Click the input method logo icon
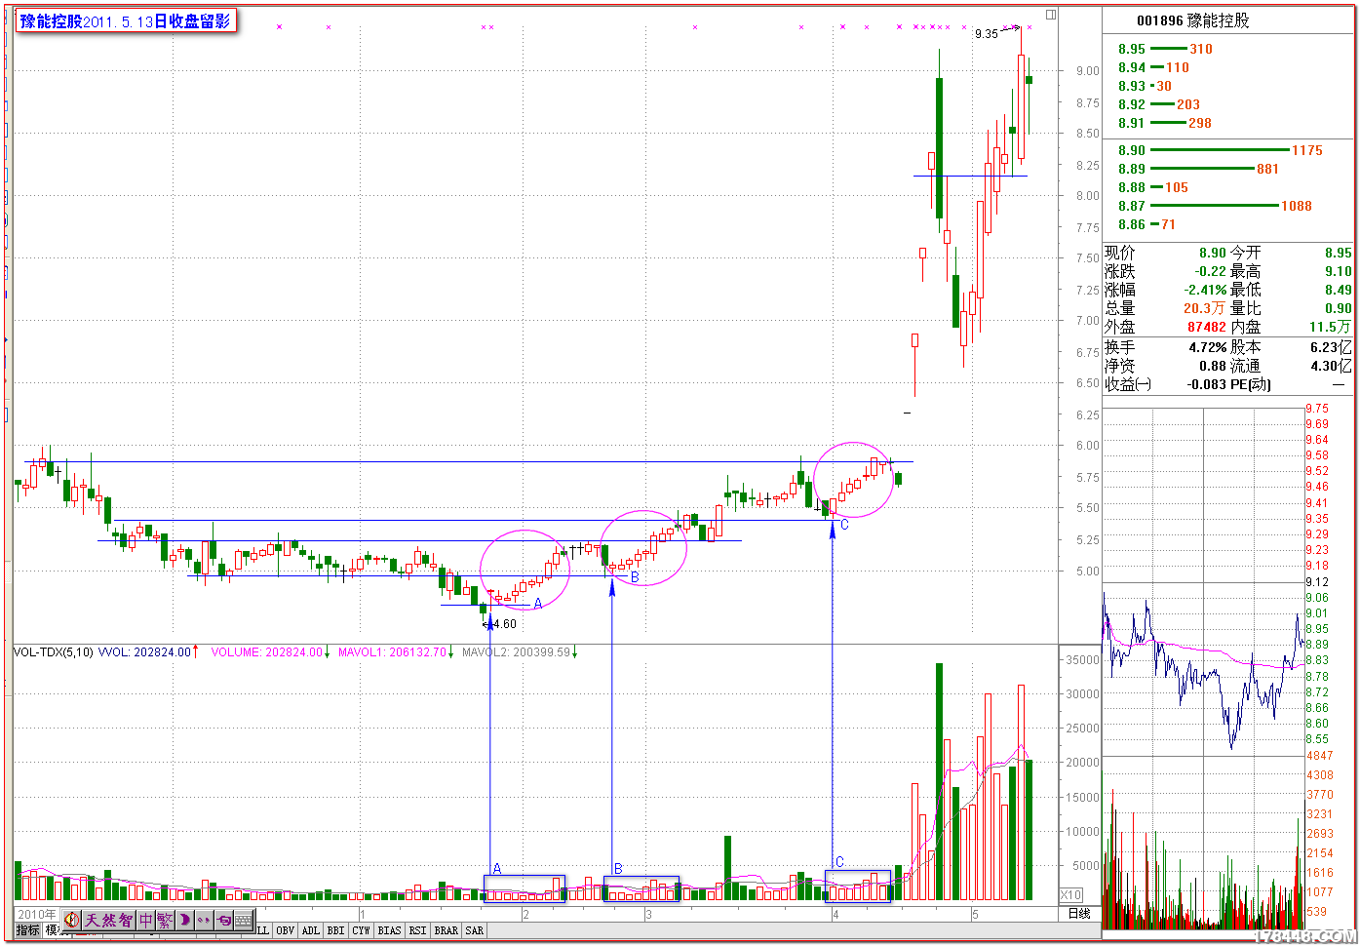Viewport: 1360px width, 946px height. pos(71,920)
